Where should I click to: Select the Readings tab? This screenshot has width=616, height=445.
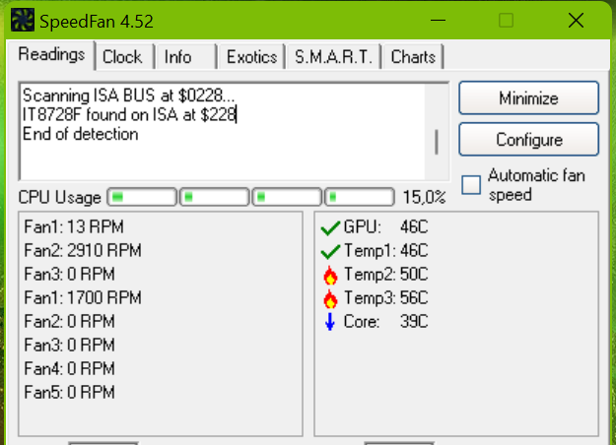tap(51, 54)
